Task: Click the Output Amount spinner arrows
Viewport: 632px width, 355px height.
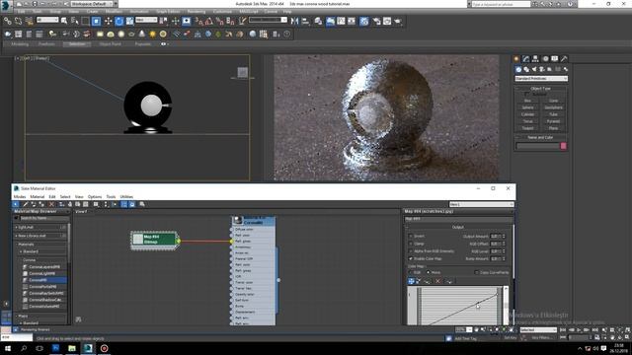Action: click(504, 237)
